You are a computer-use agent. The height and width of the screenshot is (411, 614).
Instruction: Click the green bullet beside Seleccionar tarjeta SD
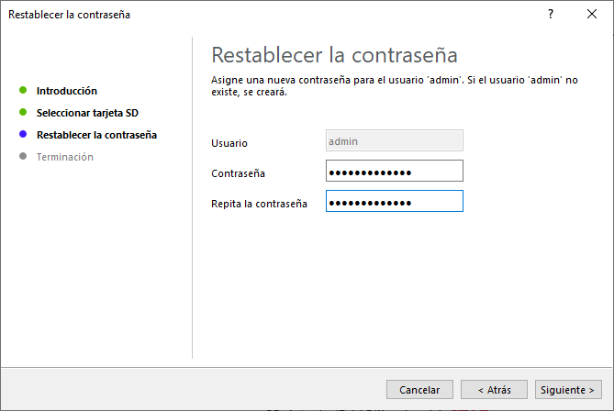coord(23,113)
